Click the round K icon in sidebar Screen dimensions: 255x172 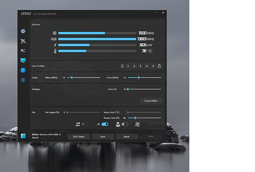tap(23, 80)
